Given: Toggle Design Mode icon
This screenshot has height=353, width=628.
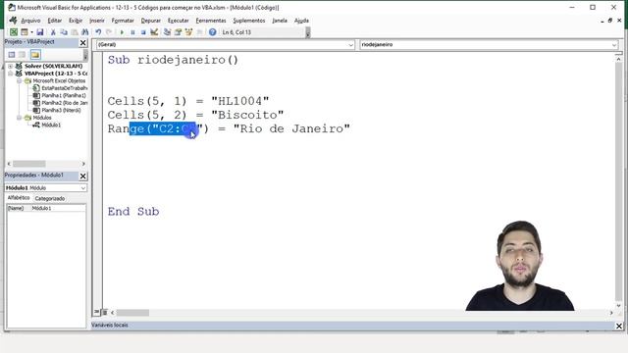Looking at the screenshot, I should pyautogui.click(x=154, y=32).
